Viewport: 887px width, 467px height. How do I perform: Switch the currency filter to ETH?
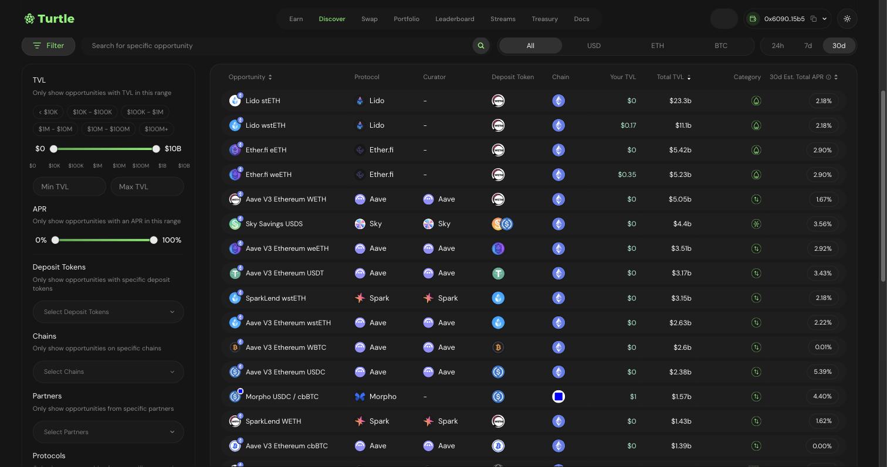[657, 46]
